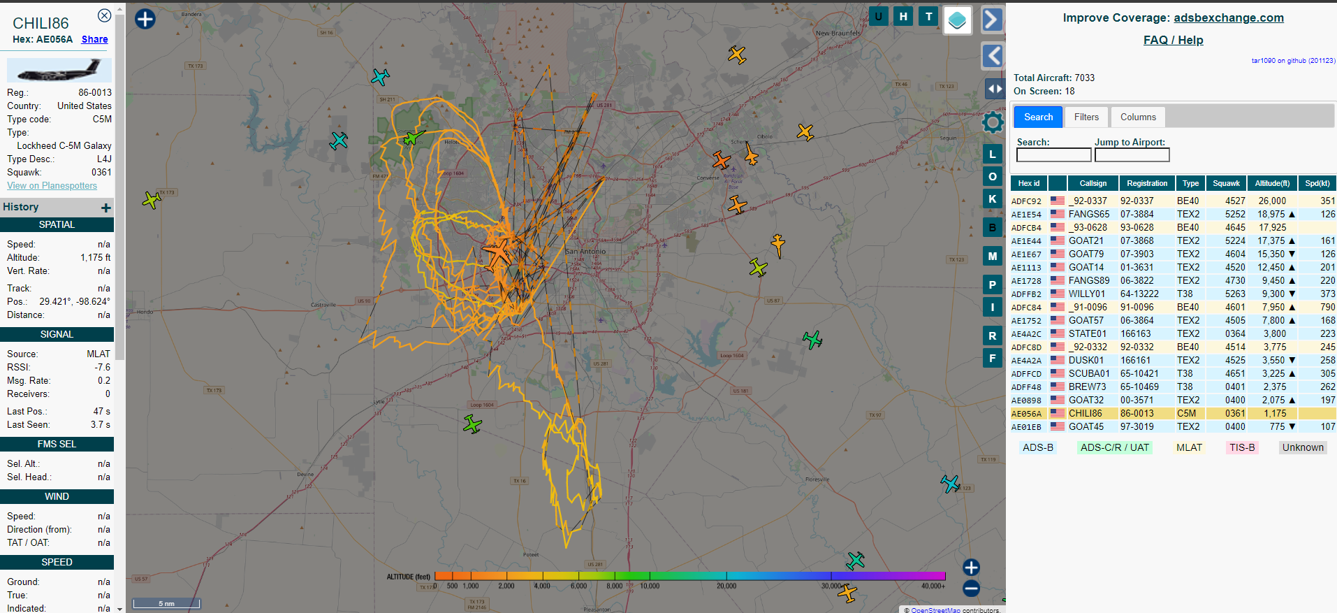Select the SCUBA01 row in aircraft table
This screenshot has height=613, width=1337.
coord(1174,373)
